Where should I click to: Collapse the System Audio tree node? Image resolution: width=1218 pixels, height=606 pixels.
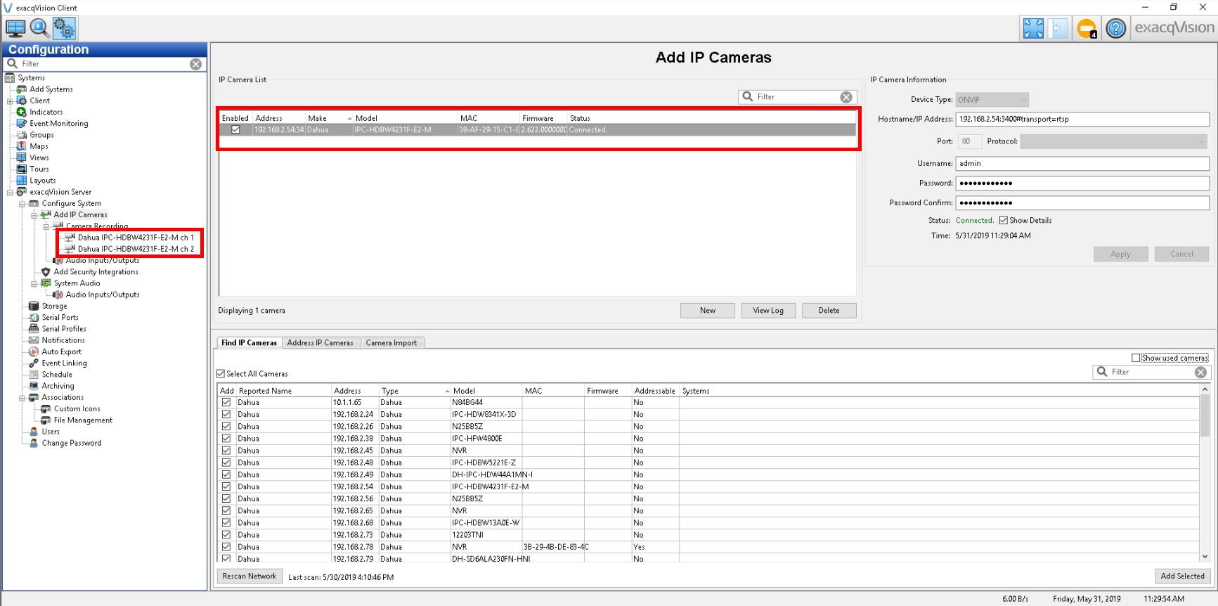pyautogui.click(x=34, y=283)
